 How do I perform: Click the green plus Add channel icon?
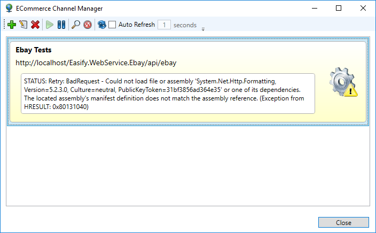click(12, 25)
